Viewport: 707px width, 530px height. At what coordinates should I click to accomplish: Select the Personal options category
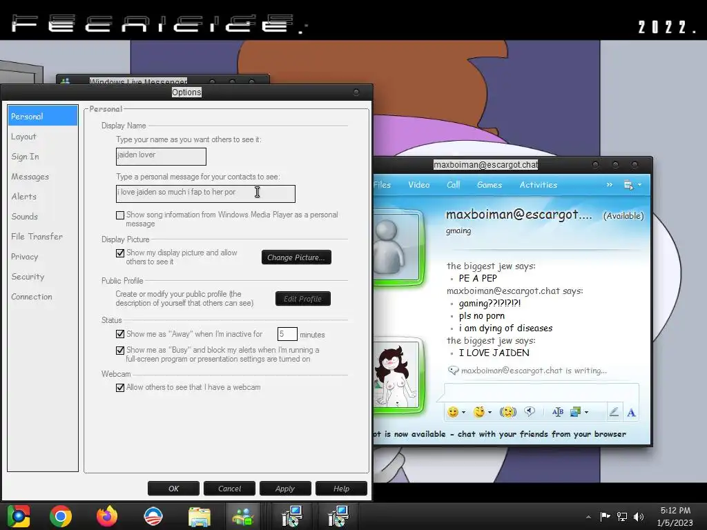click(x=42, y=116)
